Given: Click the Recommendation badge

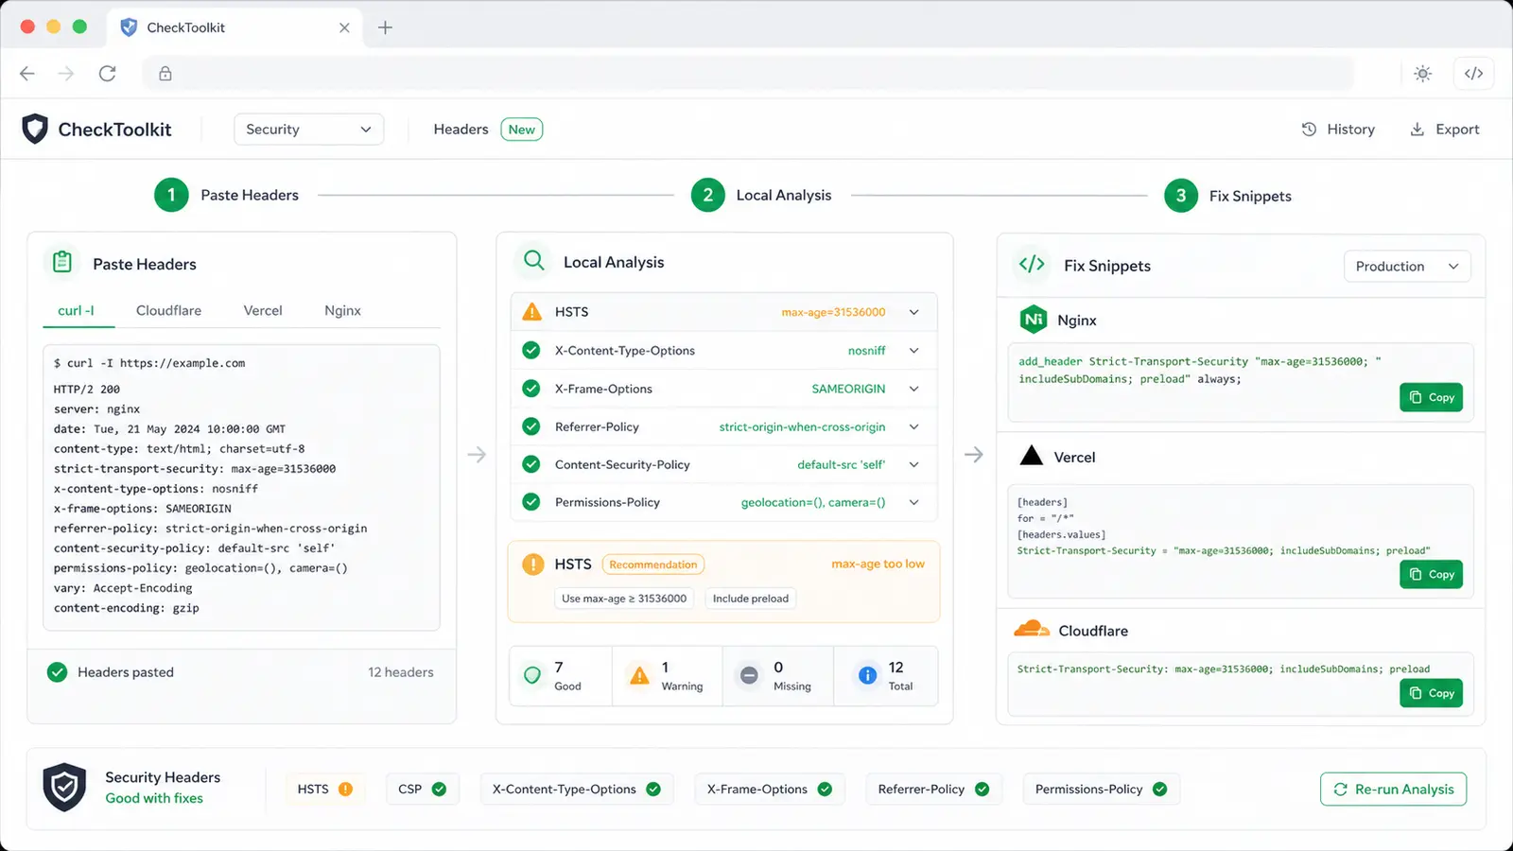Looking at the screenshot, I should coord(652,564).
